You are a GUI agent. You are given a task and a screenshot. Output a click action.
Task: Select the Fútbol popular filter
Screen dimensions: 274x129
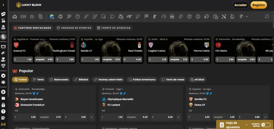point(20,79)
